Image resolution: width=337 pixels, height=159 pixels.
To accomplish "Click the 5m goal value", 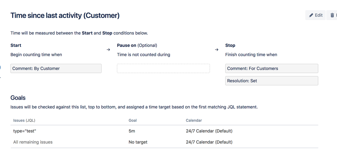I will pyautogui.click(x=132, y=131).
